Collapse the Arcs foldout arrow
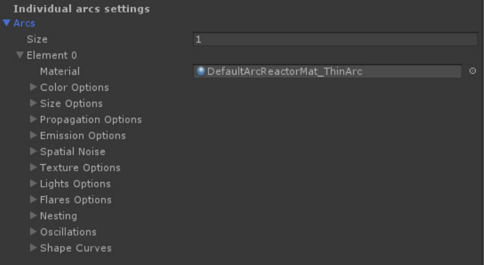This screenshot has height=265, width=484. (x=7, y=24)
